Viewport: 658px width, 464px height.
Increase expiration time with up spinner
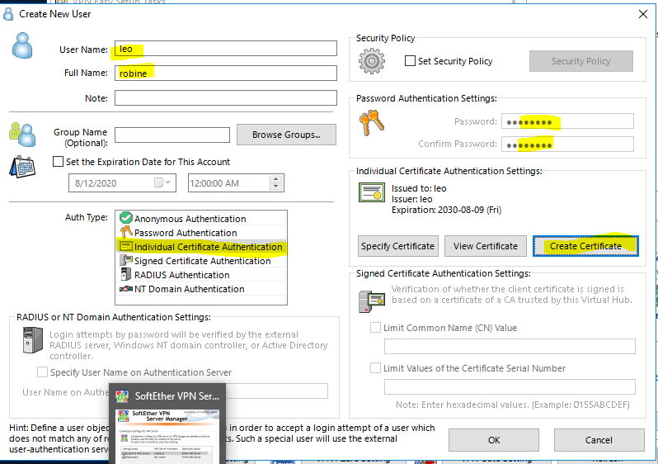(x=275, y=179)
